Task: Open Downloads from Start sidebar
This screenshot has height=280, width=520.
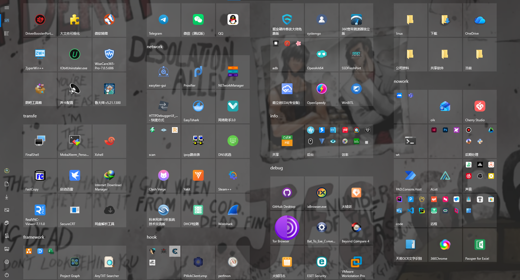Action: 7,197
